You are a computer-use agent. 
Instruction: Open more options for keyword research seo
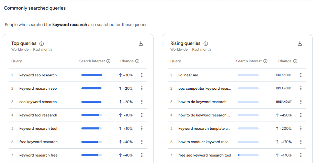142,88
